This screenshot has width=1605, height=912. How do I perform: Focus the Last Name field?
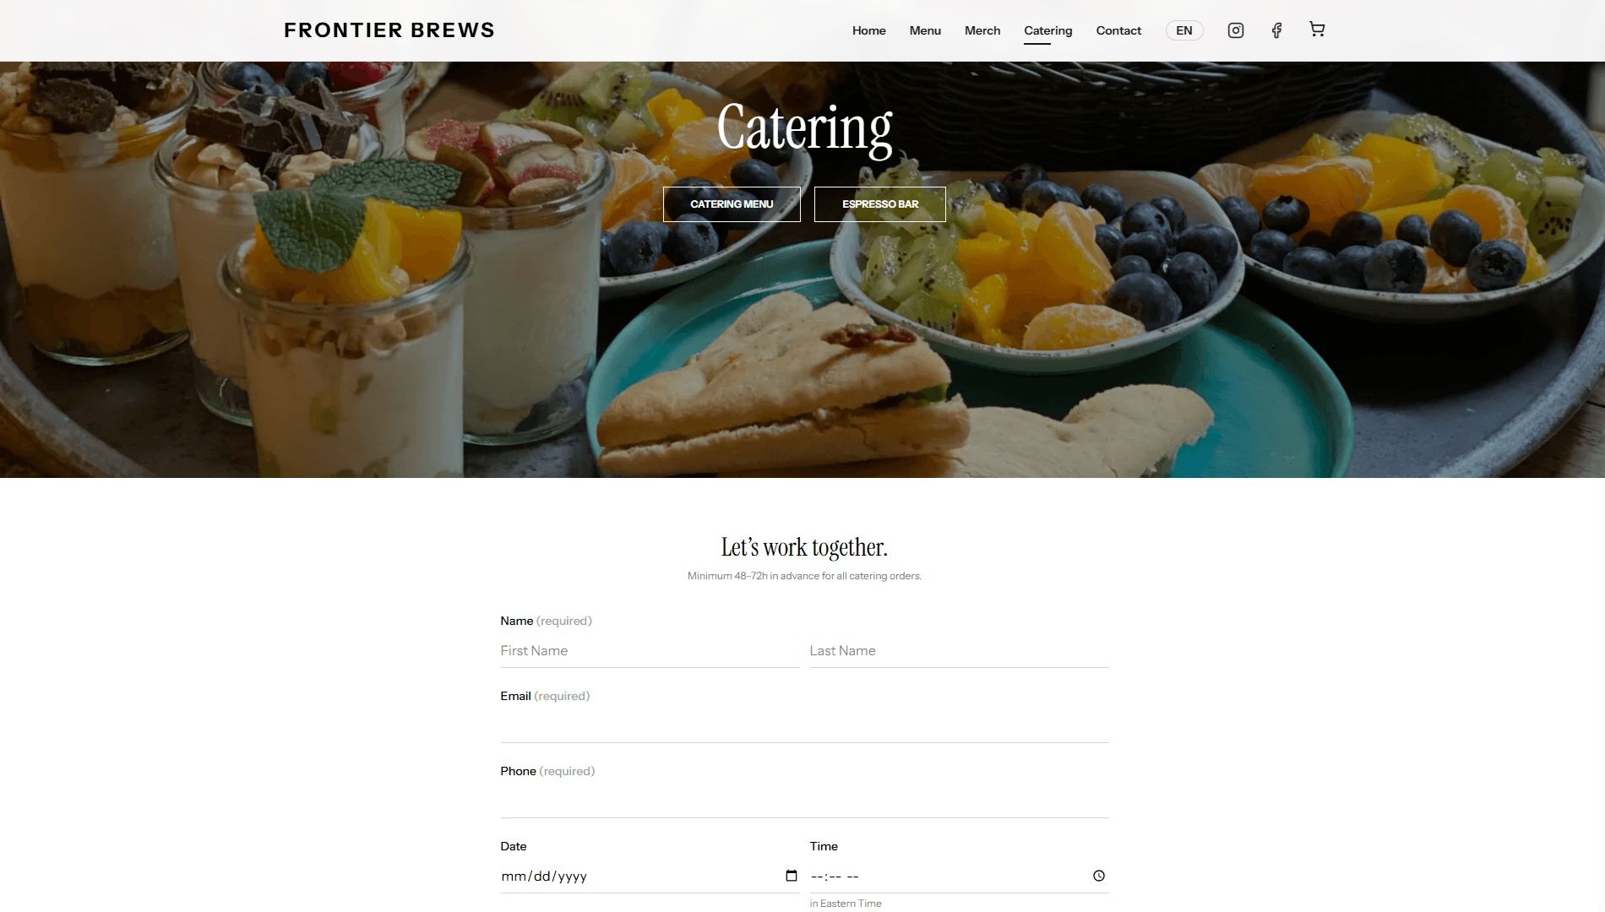[960, 651]
